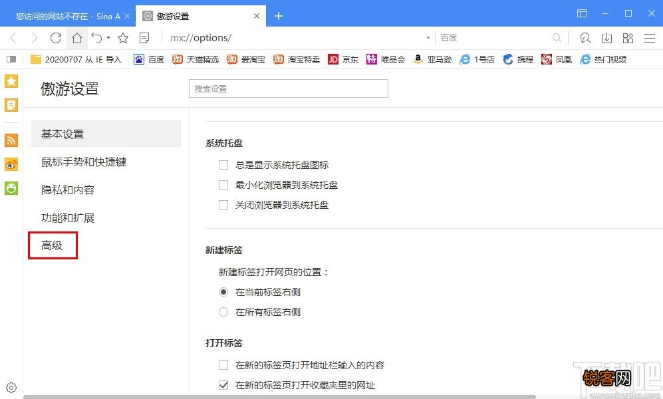
Task: Click the split-screen grid icon on the toolbar
Action: click(x=628, y=38)
